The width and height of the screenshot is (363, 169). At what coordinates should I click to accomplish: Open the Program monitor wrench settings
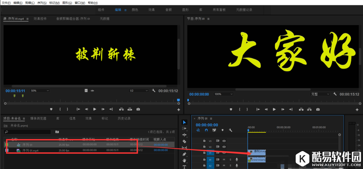click(x=335, y=94)
